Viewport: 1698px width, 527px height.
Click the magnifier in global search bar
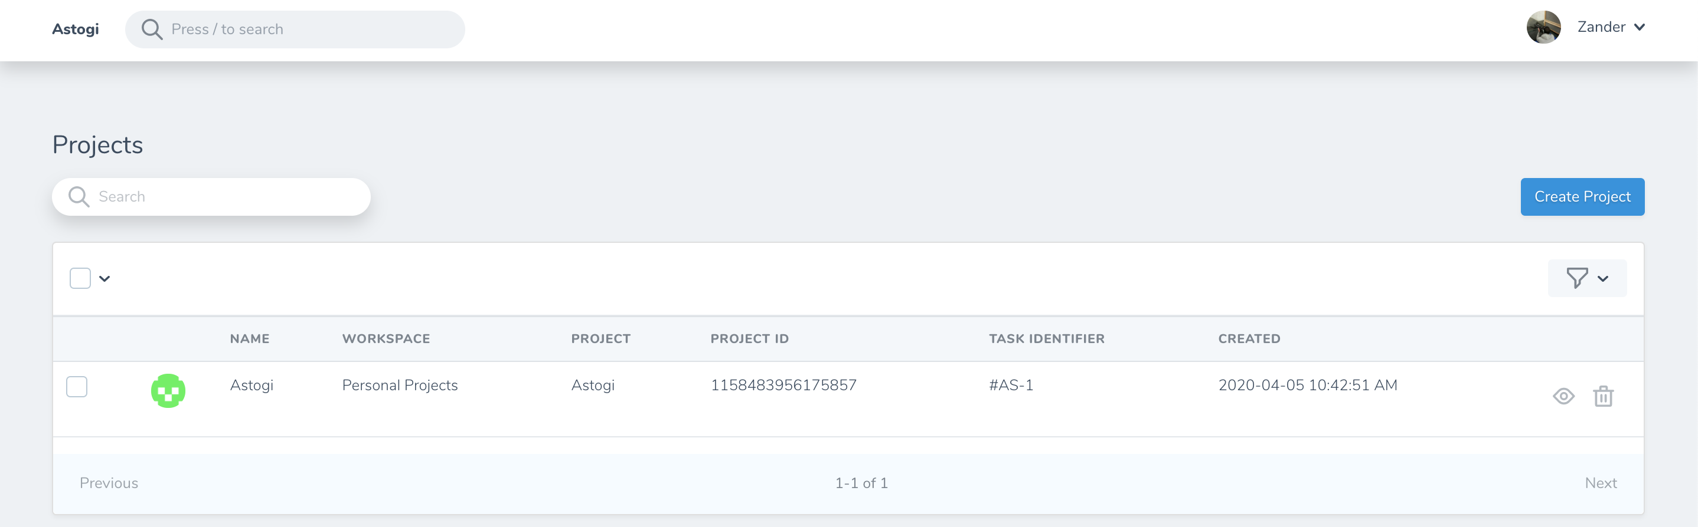[x=152, y=29]
